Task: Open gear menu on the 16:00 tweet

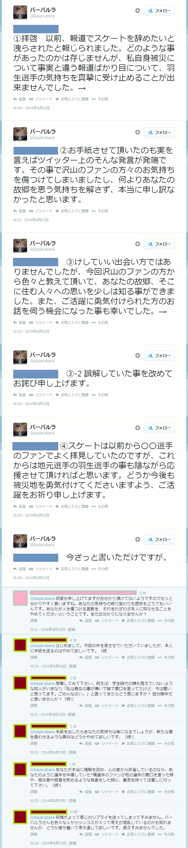Action: [138, 10]
